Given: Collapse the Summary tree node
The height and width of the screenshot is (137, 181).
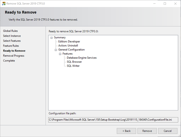Looking at the screenshot, I should 52,38.
